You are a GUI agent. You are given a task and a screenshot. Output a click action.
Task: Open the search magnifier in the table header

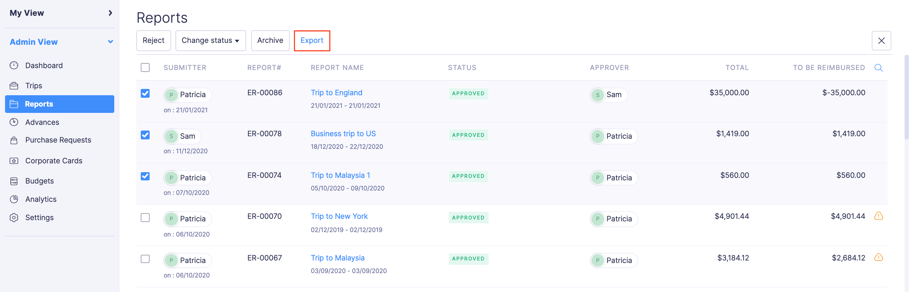pyautogui.click(x=878, y=67)
